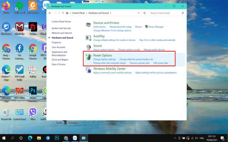Click the ENG language indicator
228x142 pixels.
point(202,138)
